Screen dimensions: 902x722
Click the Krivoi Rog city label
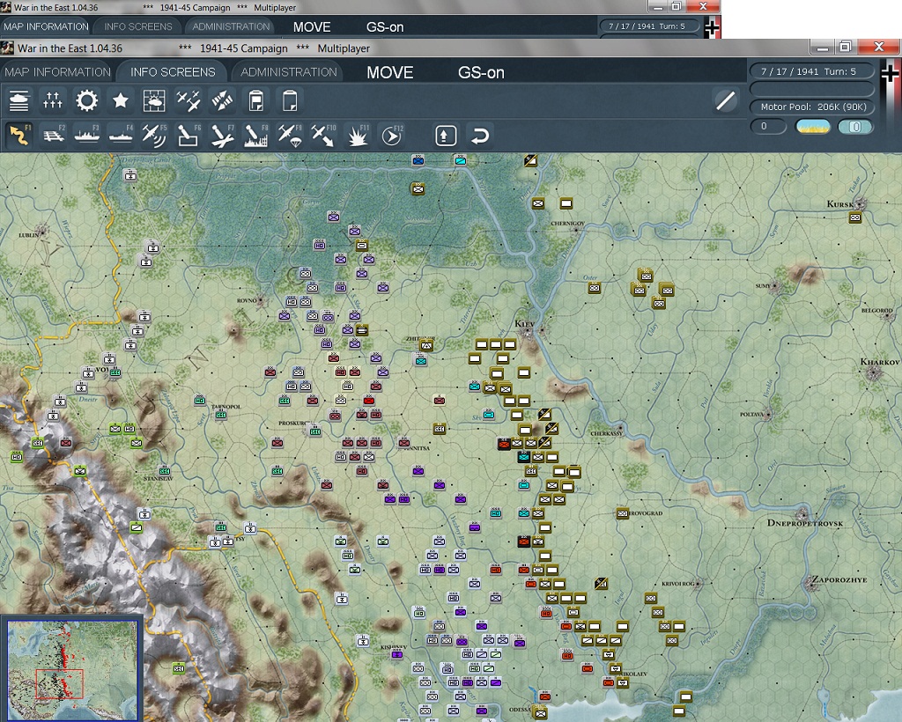point(677,584)
